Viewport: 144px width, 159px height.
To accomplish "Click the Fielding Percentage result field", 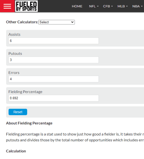I will 54,98.
